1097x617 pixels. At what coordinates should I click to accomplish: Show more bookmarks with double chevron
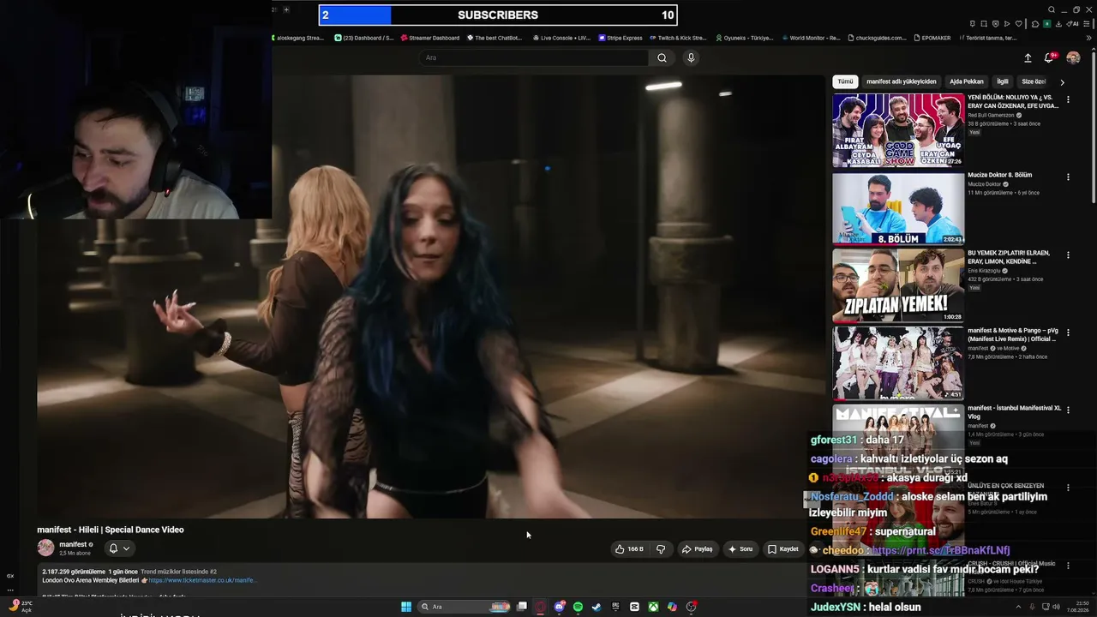click(x=1089, y=38)
